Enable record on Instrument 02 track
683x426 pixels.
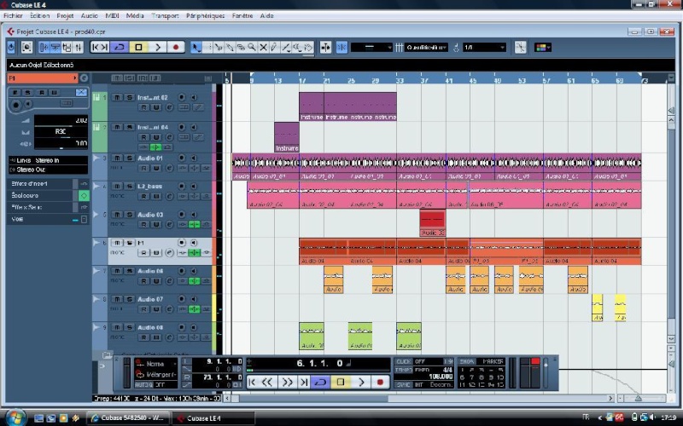click(x=182, y=97)
